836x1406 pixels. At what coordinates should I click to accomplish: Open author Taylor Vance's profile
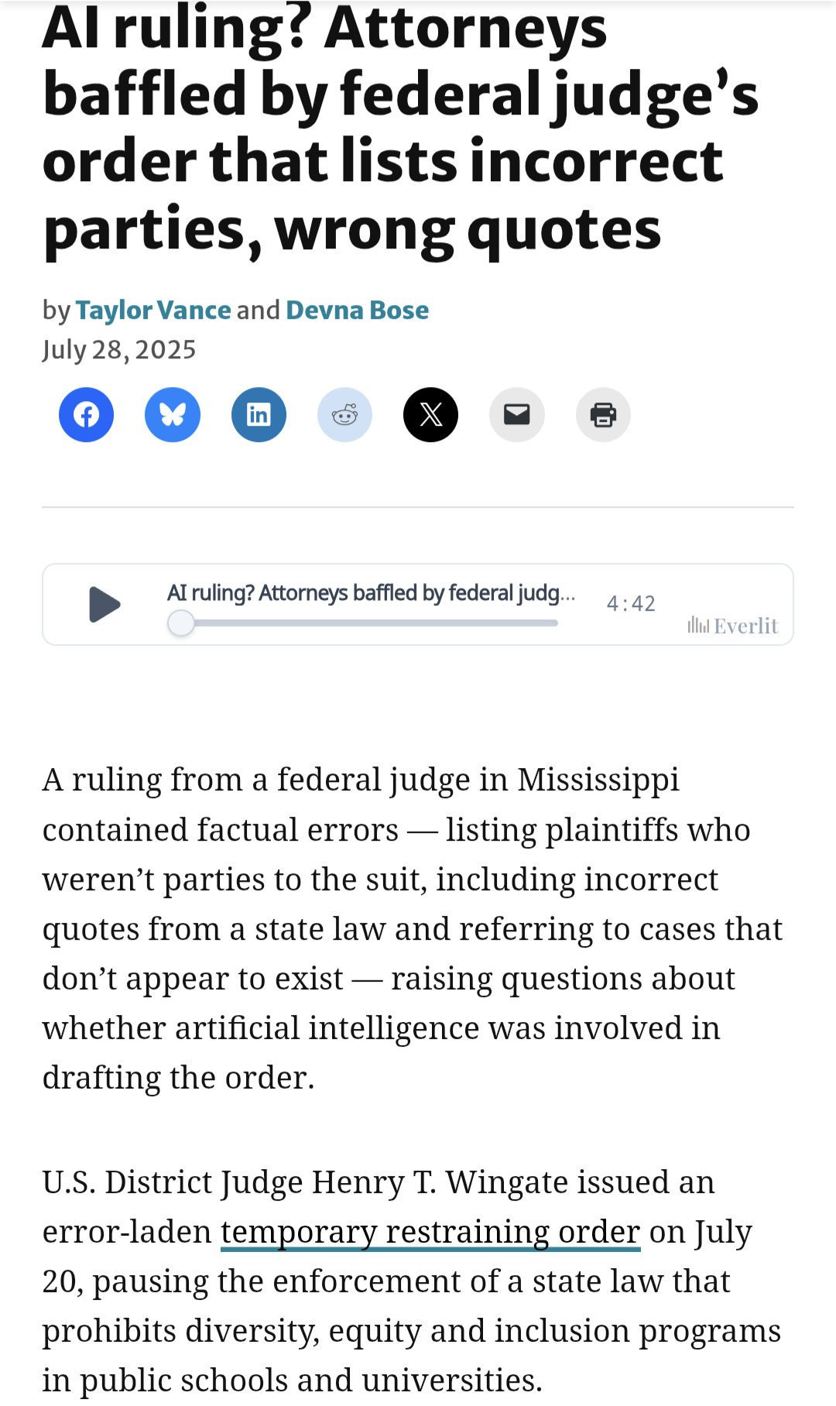pos(153,310)
